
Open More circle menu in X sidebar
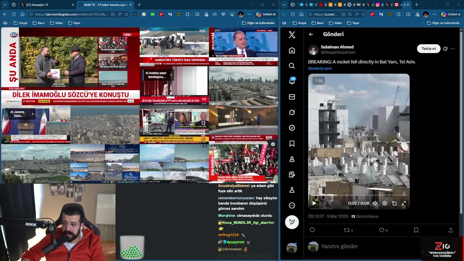click(x=292, y=206)
